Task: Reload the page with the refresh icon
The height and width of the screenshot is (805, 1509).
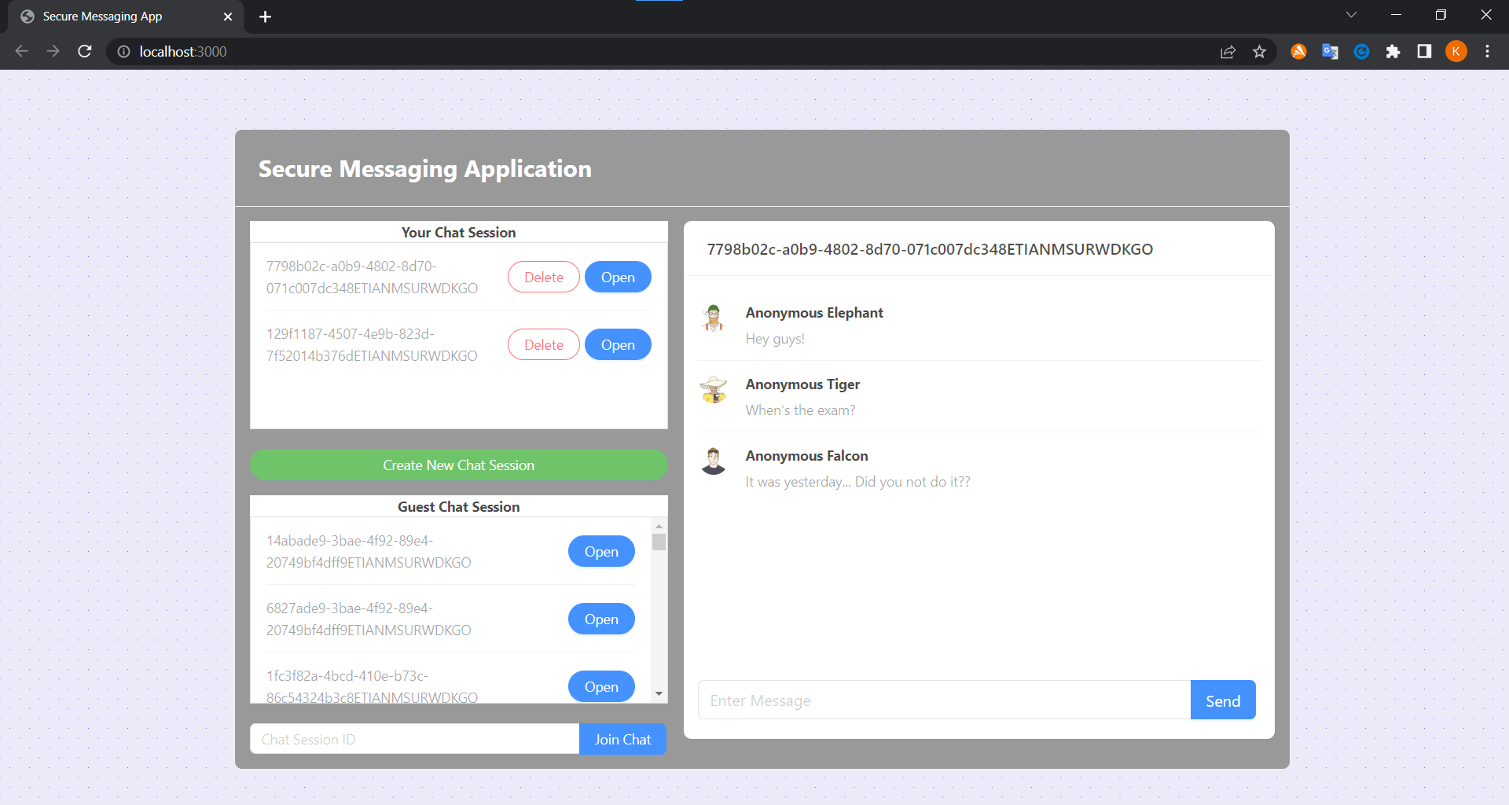Action: (85, 51)
